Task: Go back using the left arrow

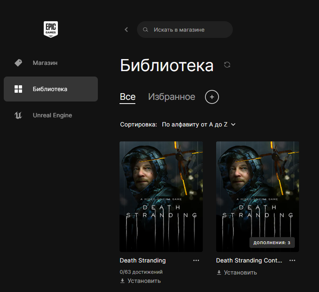Action: [126, 30]
